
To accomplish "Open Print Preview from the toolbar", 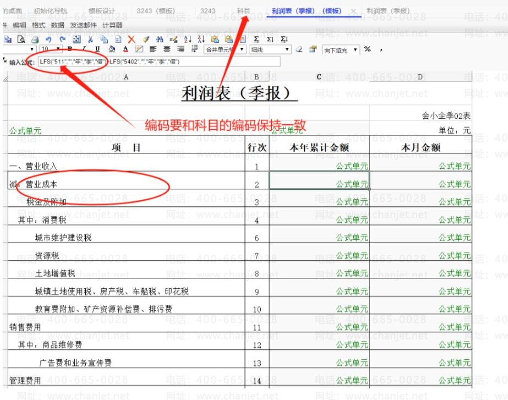I will [21, 40].
